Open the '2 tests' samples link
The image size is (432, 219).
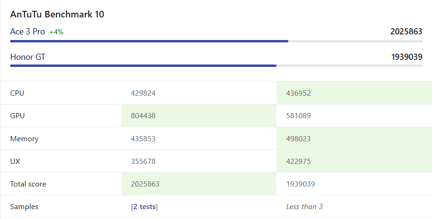pyautogui.click(x=145, y=207)
